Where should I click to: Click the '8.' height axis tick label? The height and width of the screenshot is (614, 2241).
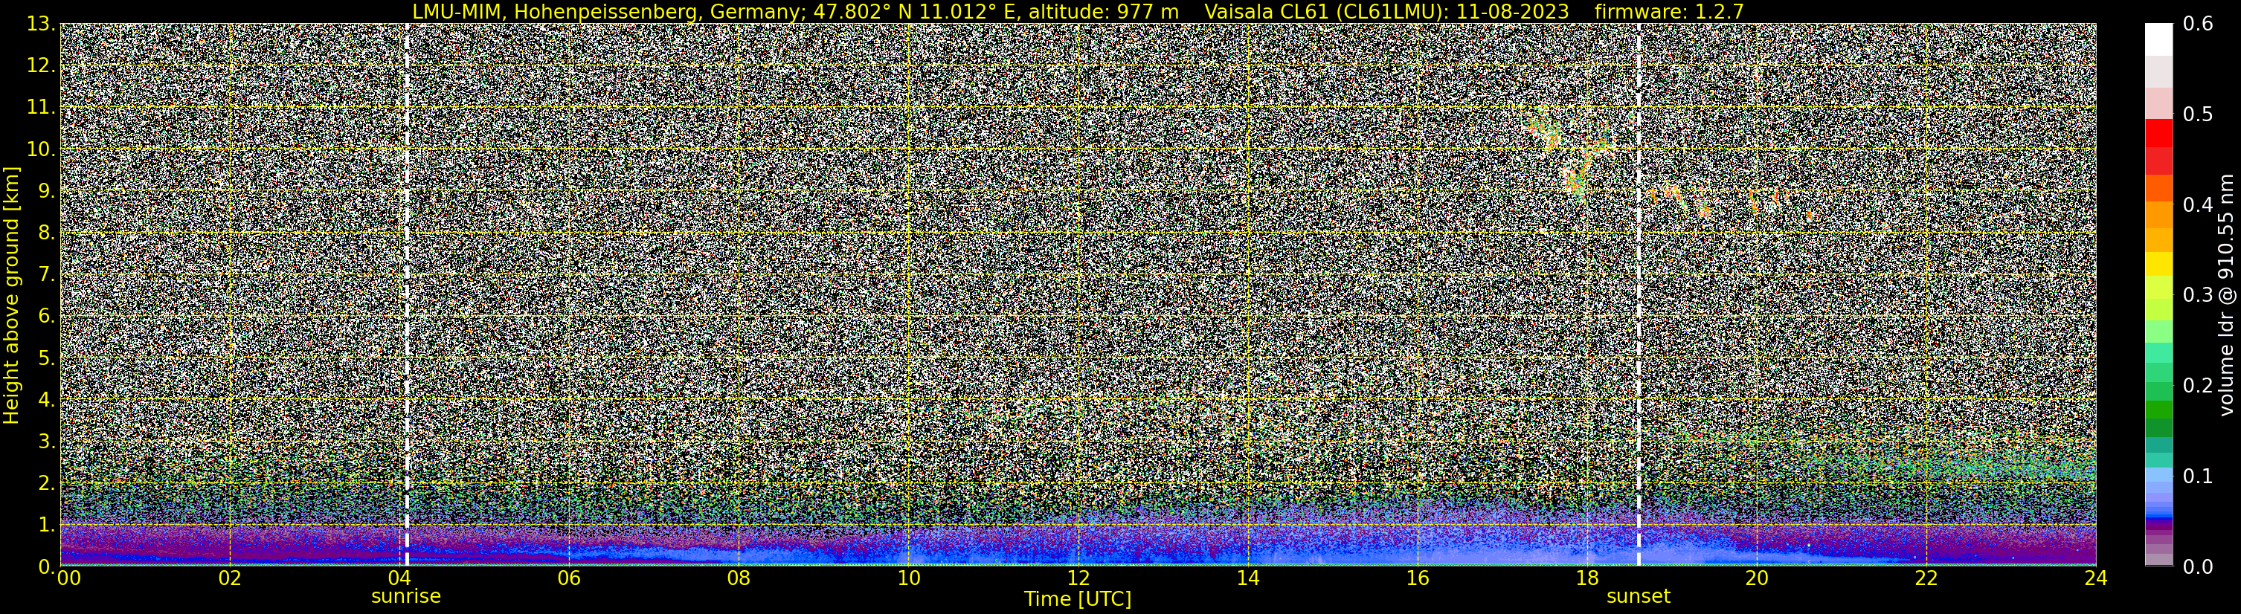47,233
